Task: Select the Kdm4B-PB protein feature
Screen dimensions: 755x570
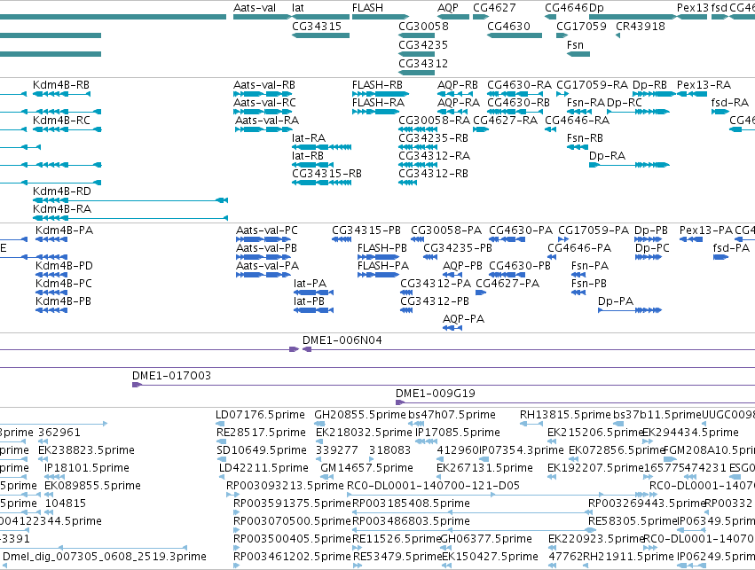Action: [x=51, y=310]
